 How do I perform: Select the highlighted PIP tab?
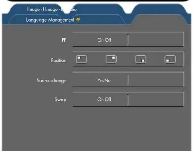click(x=78, y=20)
